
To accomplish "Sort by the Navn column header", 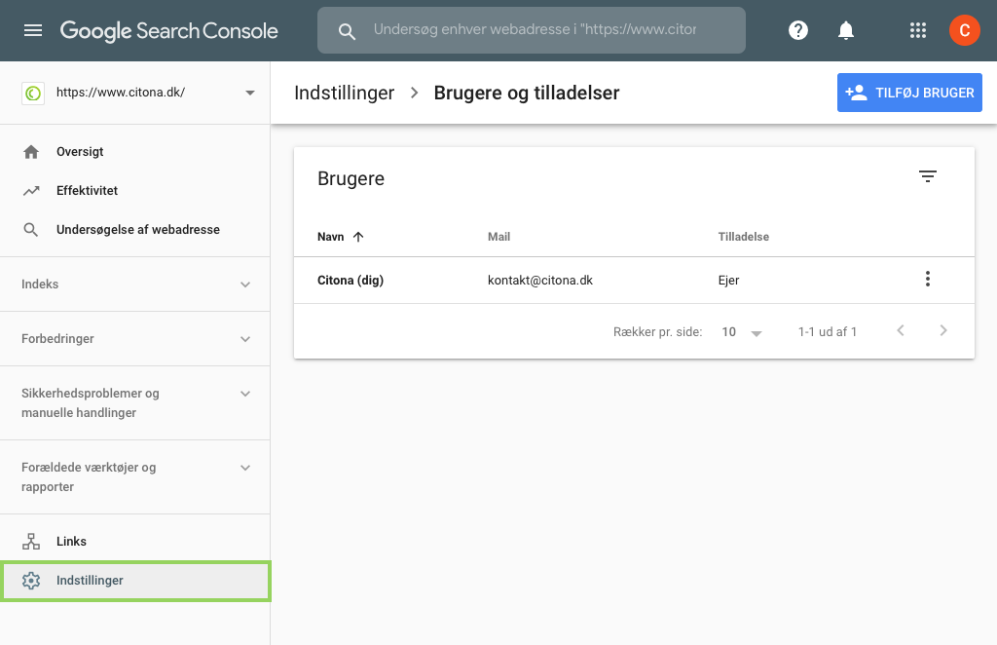I will (331, 237).
